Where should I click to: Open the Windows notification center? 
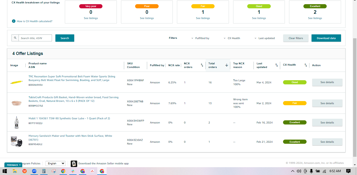coord(348,171)
